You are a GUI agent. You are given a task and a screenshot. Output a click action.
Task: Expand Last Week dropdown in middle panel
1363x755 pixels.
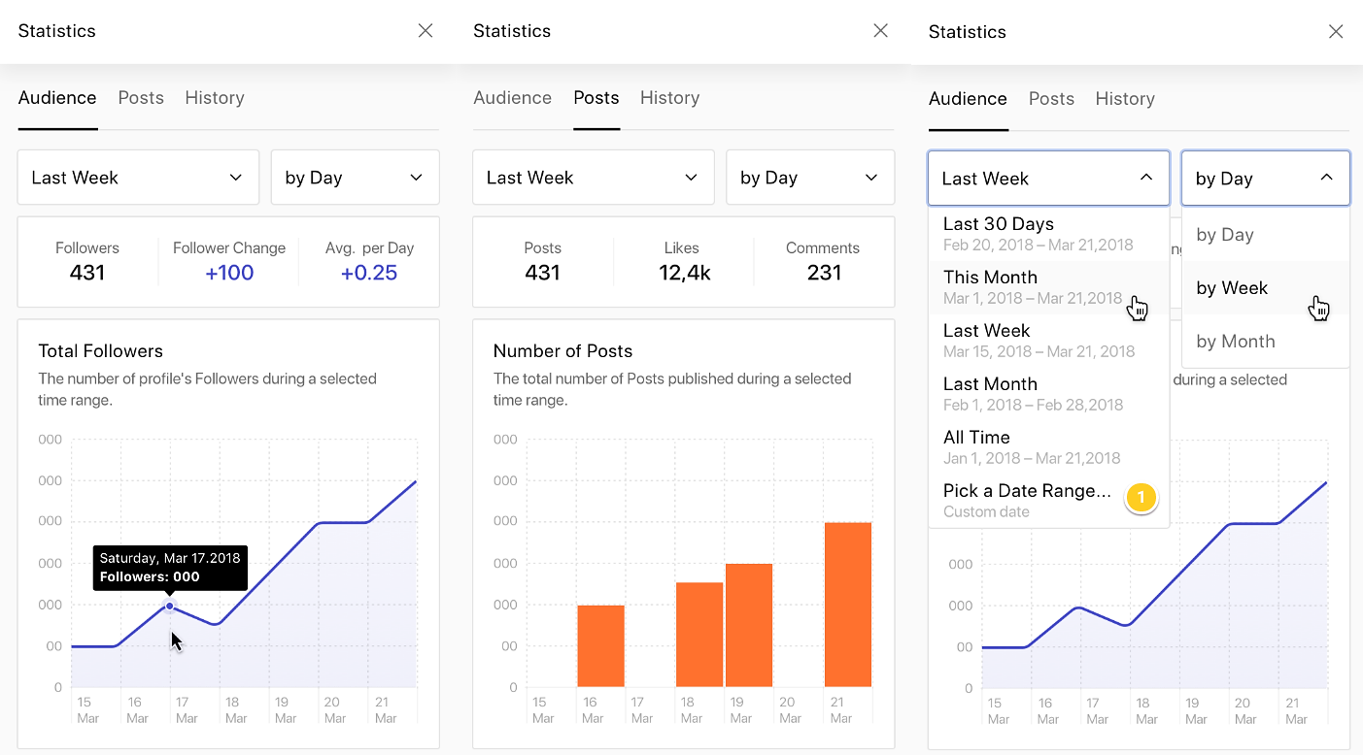tap(594, 178)
